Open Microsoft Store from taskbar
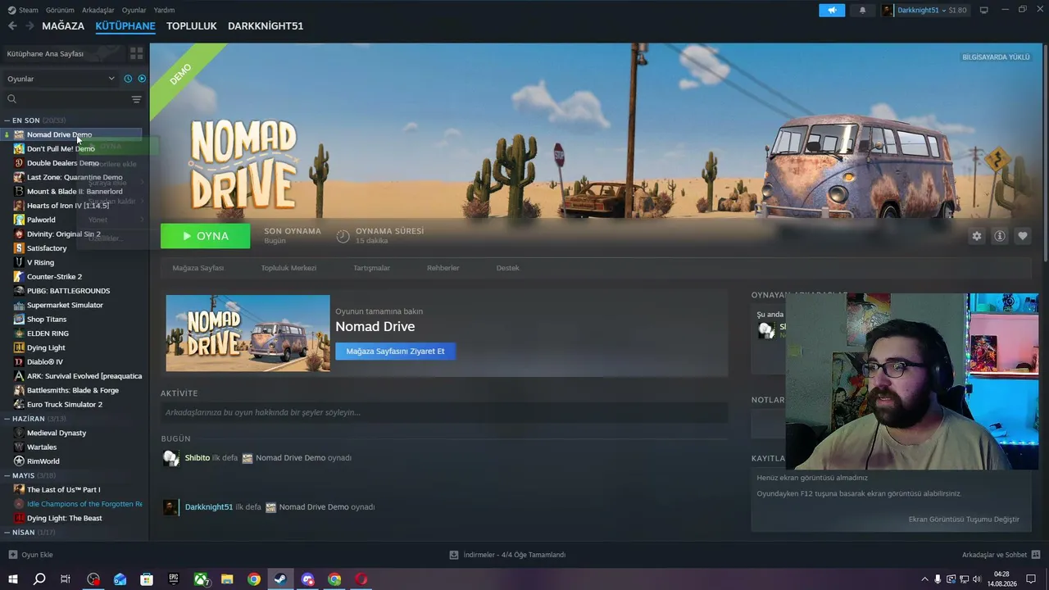The height and width of the screenshot is (590, 1049). point(147,579)
